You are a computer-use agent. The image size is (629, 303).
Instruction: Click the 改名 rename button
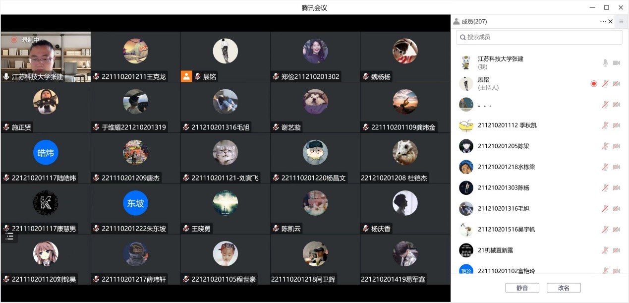(x=564, y=288)
